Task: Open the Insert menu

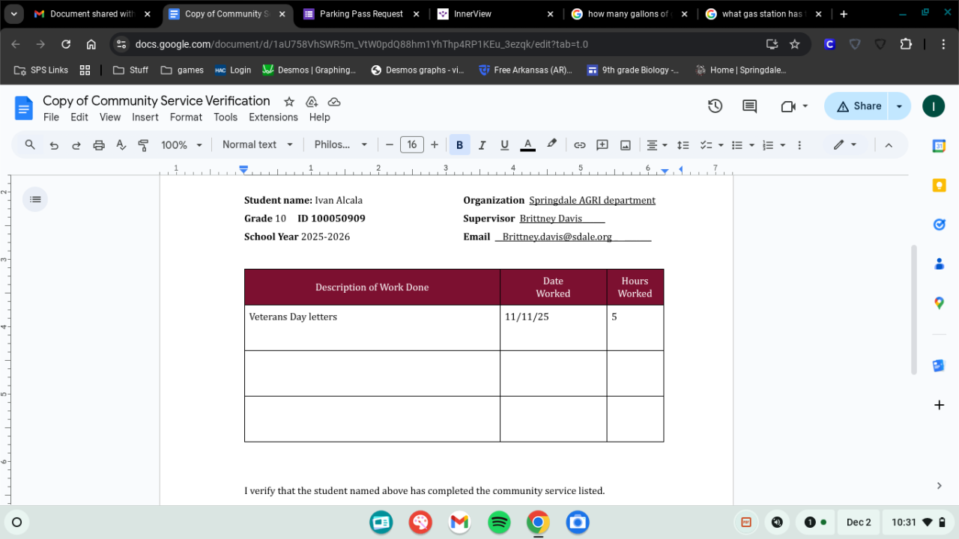Action: coord(145,118)
